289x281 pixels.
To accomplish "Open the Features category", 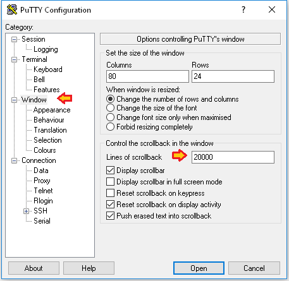I will pos(47,90).
